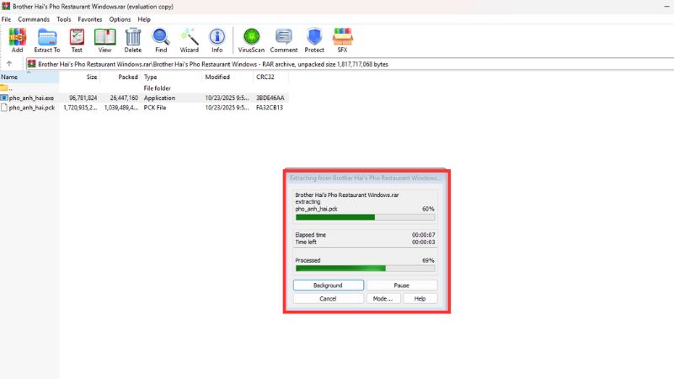Cancel the extraction process
The image size is (674, 379).
point(328,298)
